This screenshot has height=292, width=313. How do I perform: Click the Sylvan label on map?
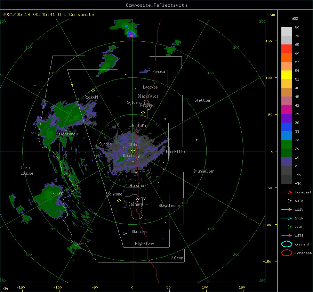click(133, 102)
